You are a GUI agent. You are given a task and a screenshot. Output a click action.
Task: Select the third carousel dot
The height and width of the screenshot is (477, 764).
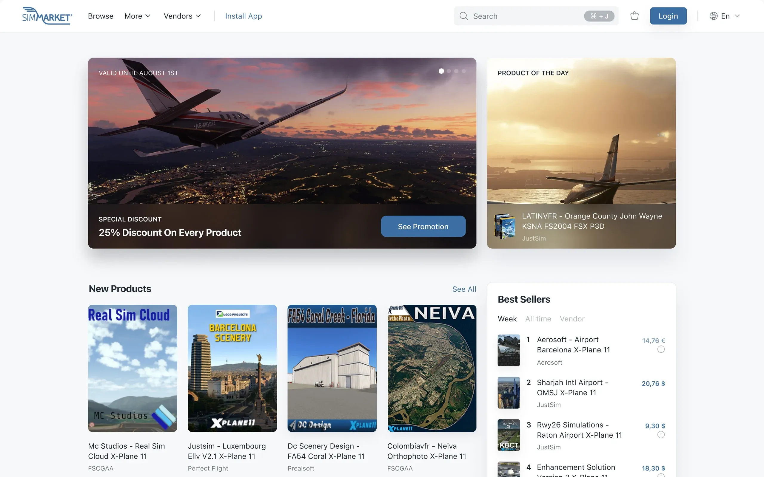[x=456, y=71]
